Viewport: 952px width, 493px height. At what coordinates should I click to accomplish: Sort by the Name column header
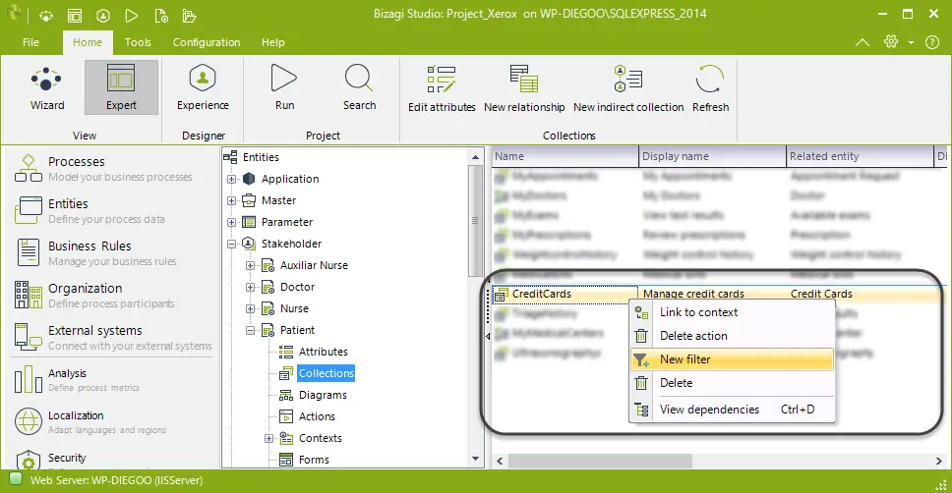[x=565, y=156]
